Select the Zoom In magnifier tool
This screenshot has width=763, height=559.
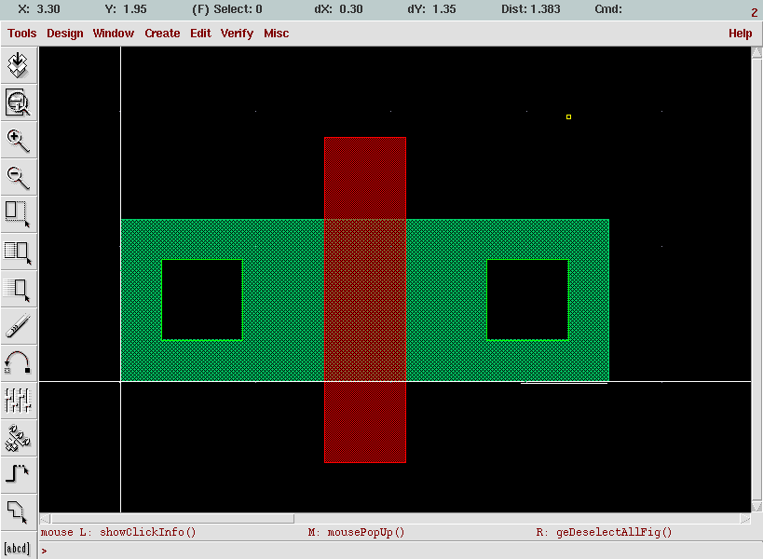(x=19, y=140)
